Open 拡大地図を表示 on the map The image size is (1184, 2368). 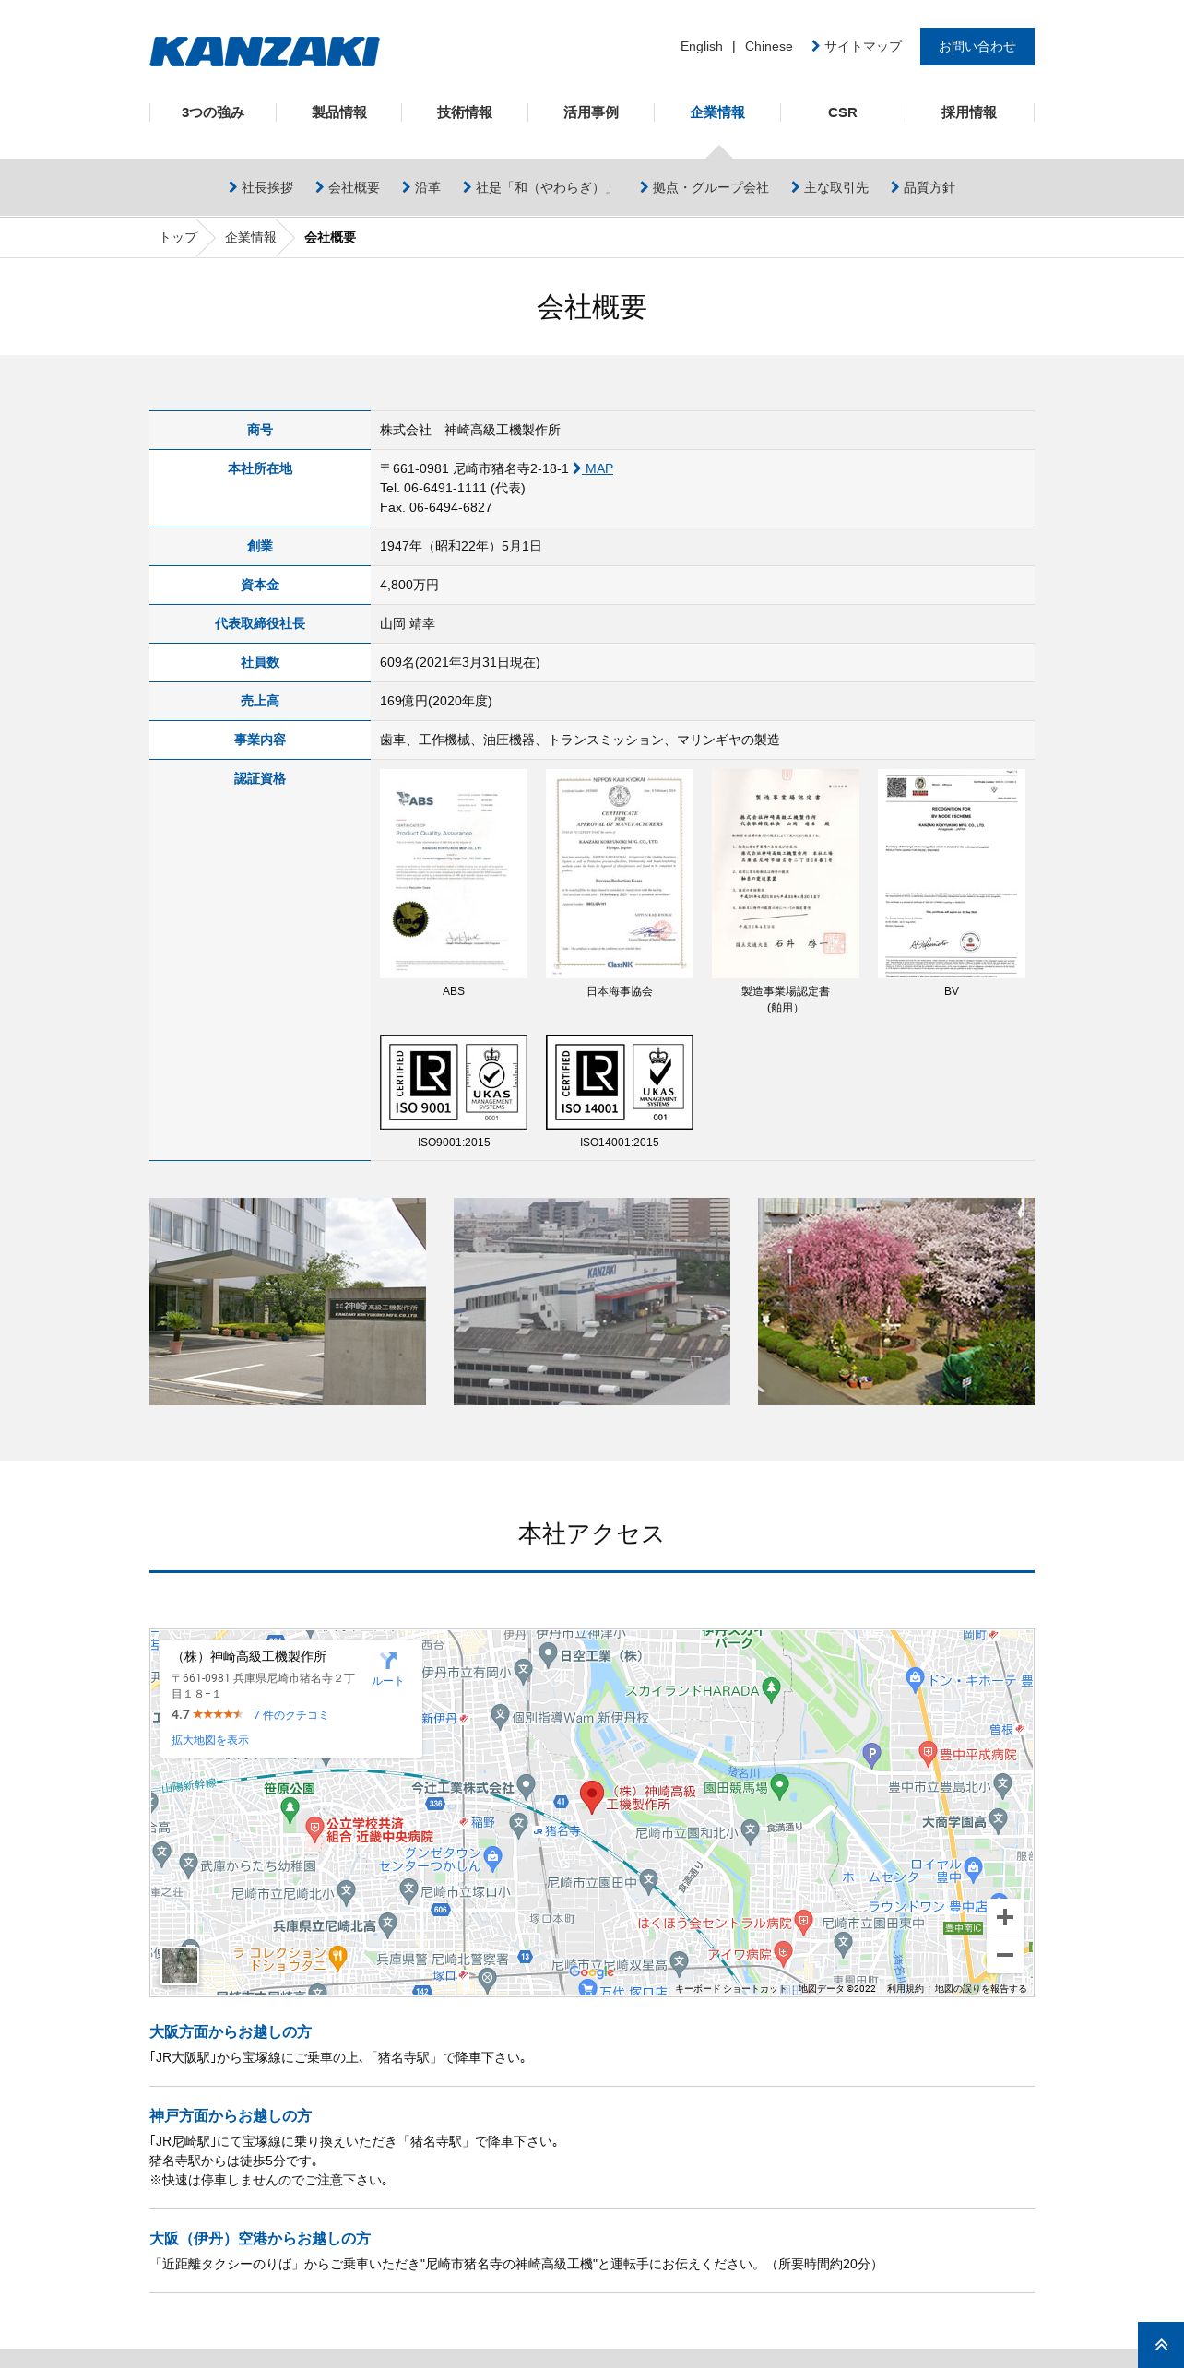tap(210, 1740)
